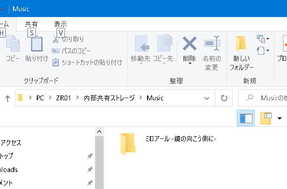Click the Delete (削除) X icon
This screenshot has height=189, width=287.
coord(190,43)
